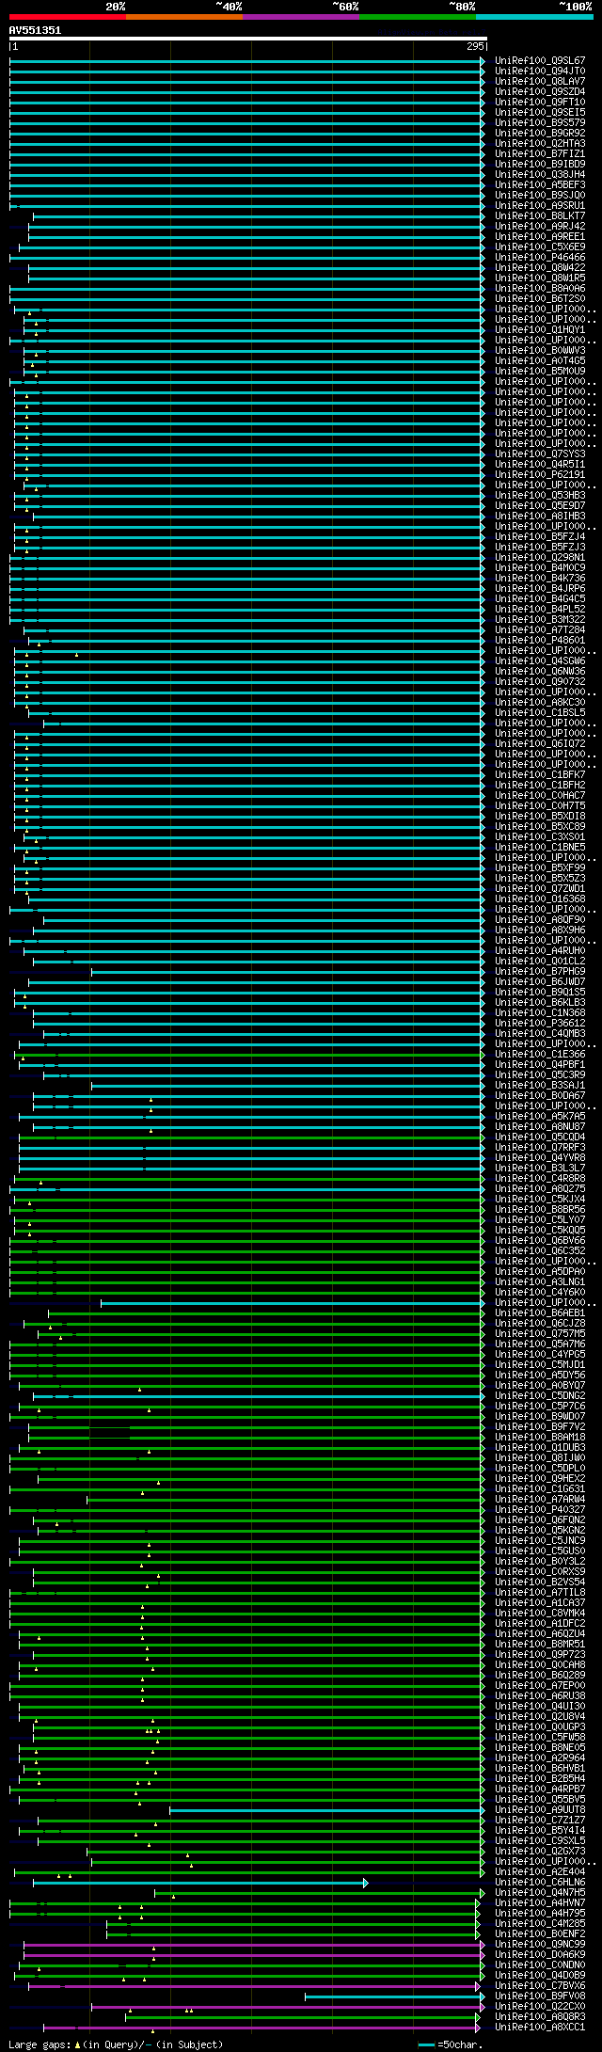Select hit label UniRef100_Q90732
The height and width of the screenshot is (2052, 602).
540,682
